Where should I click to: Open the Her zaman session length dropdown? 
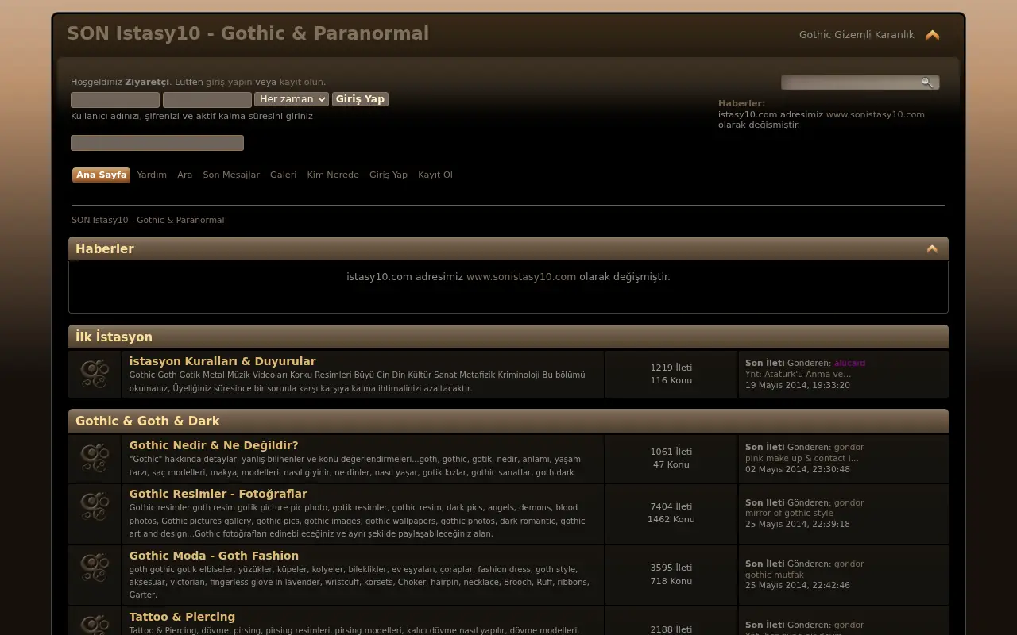[x=292, y=99]
